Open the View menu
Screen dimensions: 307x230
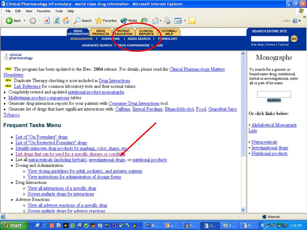click(29, 11)
